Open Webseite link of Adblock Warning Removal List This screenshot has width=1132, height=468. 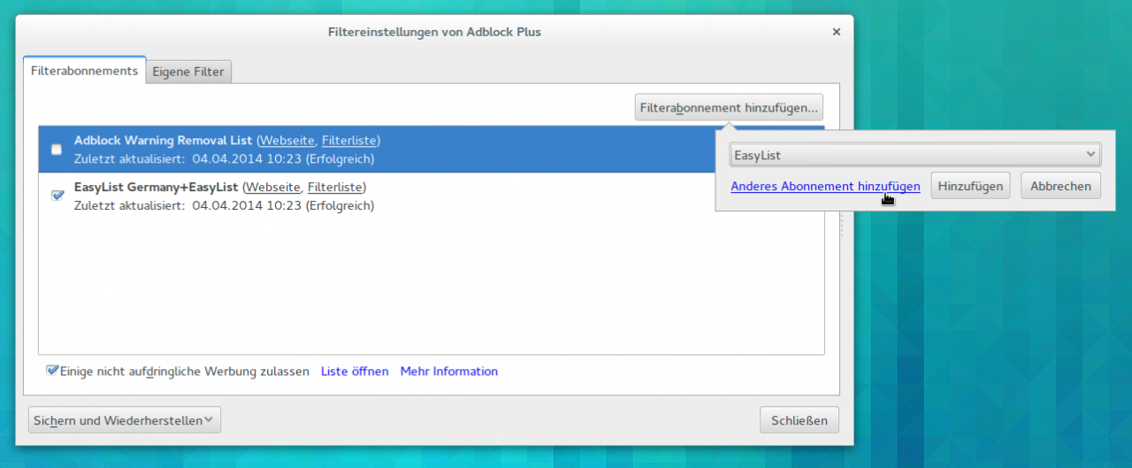coord(287,141)
